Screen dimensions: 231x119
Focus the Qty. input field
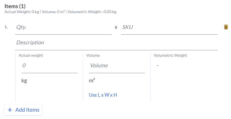coord(63,27)
